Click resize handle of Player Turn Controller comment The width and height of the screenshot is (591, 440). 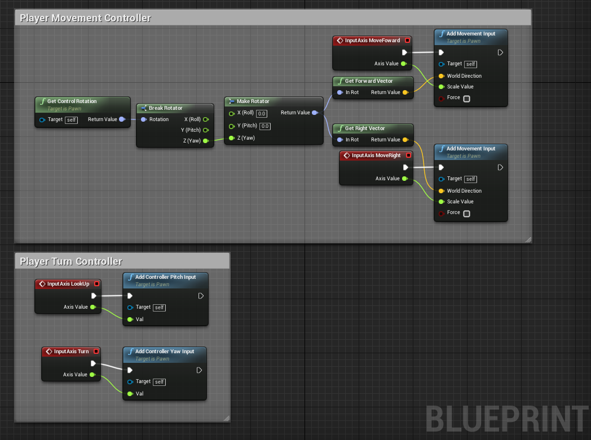[x=227, y=418]
